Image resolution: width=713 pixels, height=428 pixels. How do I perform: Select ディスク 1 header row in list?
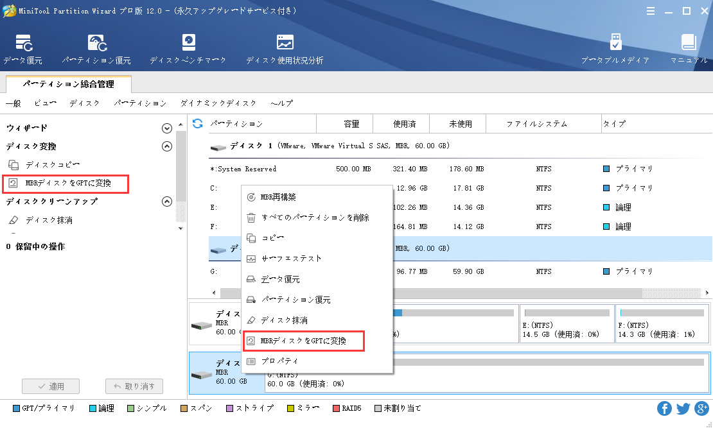[460, 146]
